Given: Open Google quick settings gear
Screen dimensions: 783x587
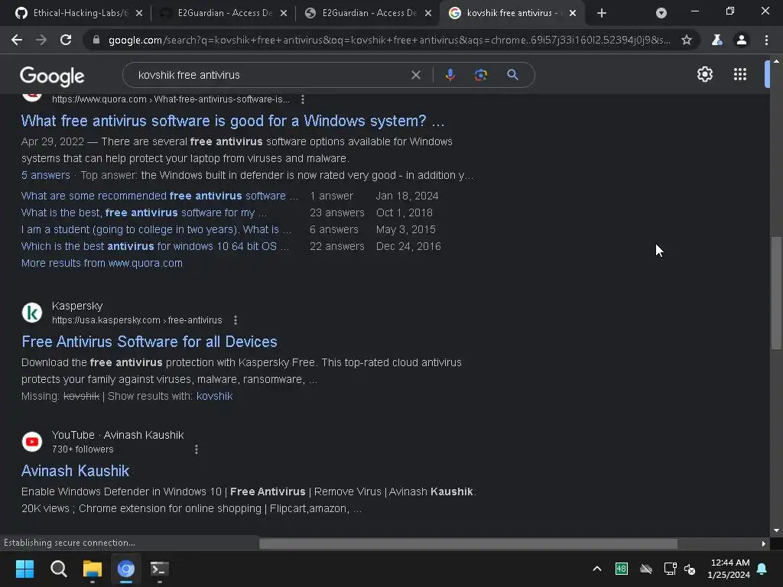Looking at the screenshot, I should pyautogui.click(x=704, y=74).
